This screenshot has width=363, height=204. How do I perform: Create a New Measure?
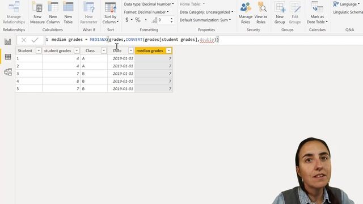pos(37,12)
